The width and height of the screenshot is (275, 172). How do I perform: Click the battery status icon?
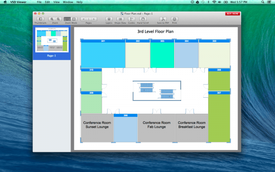225,2
